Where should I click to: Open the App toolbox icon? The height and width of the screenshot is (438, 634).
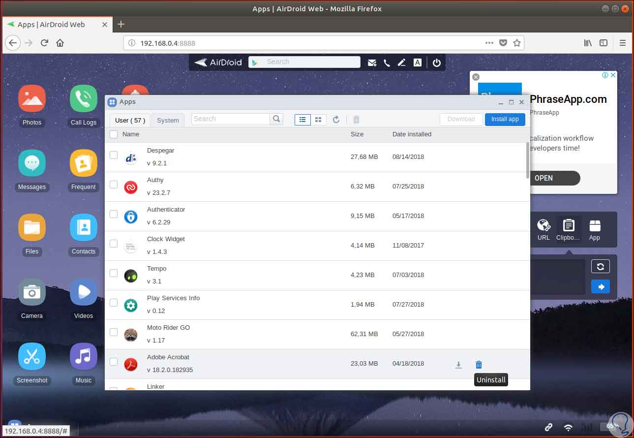pos(595,230)
